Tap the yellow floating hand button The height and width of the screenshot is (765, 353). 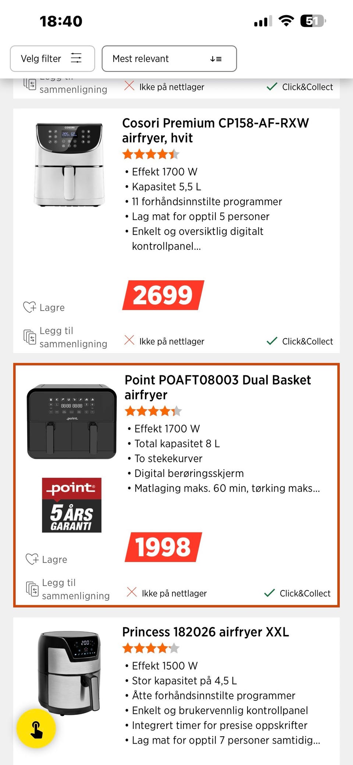coord(36,728)
